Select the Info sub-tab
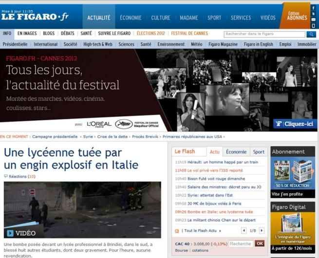The width and height of the screenshot is (319, 258). [x=7, y=33]
